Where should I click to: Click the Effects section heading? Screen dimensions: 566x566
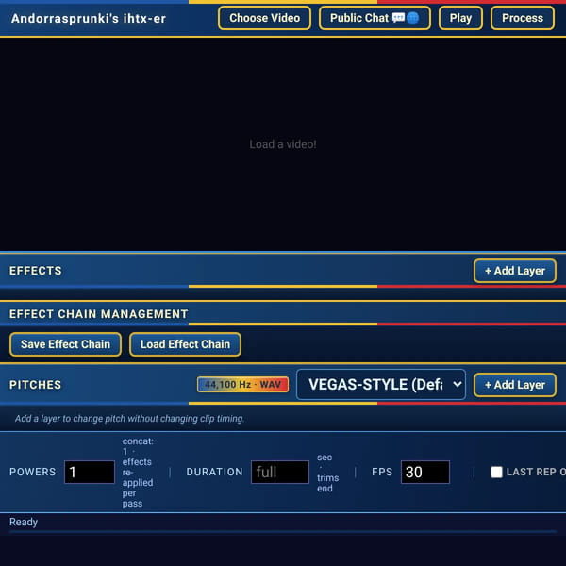[x=36, y=271]
